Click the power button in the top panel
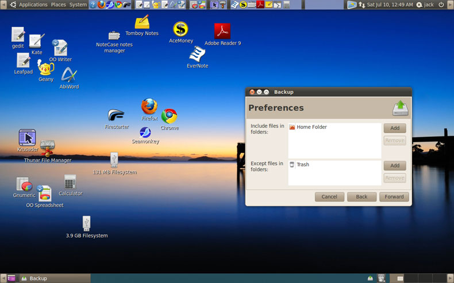Screen dimensions: 454x283 pos(441,5)
